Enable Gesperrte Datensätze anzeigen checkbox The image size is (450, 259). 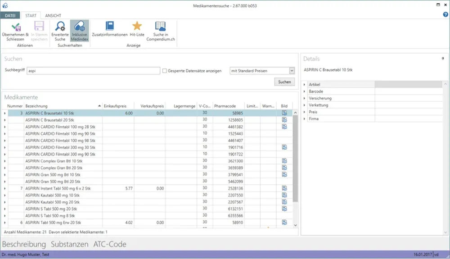(x=164, y=71)
